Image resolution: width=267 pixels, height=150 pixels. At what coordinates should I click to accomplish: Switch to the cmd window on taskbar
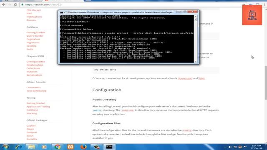click(x=109, y=147)
